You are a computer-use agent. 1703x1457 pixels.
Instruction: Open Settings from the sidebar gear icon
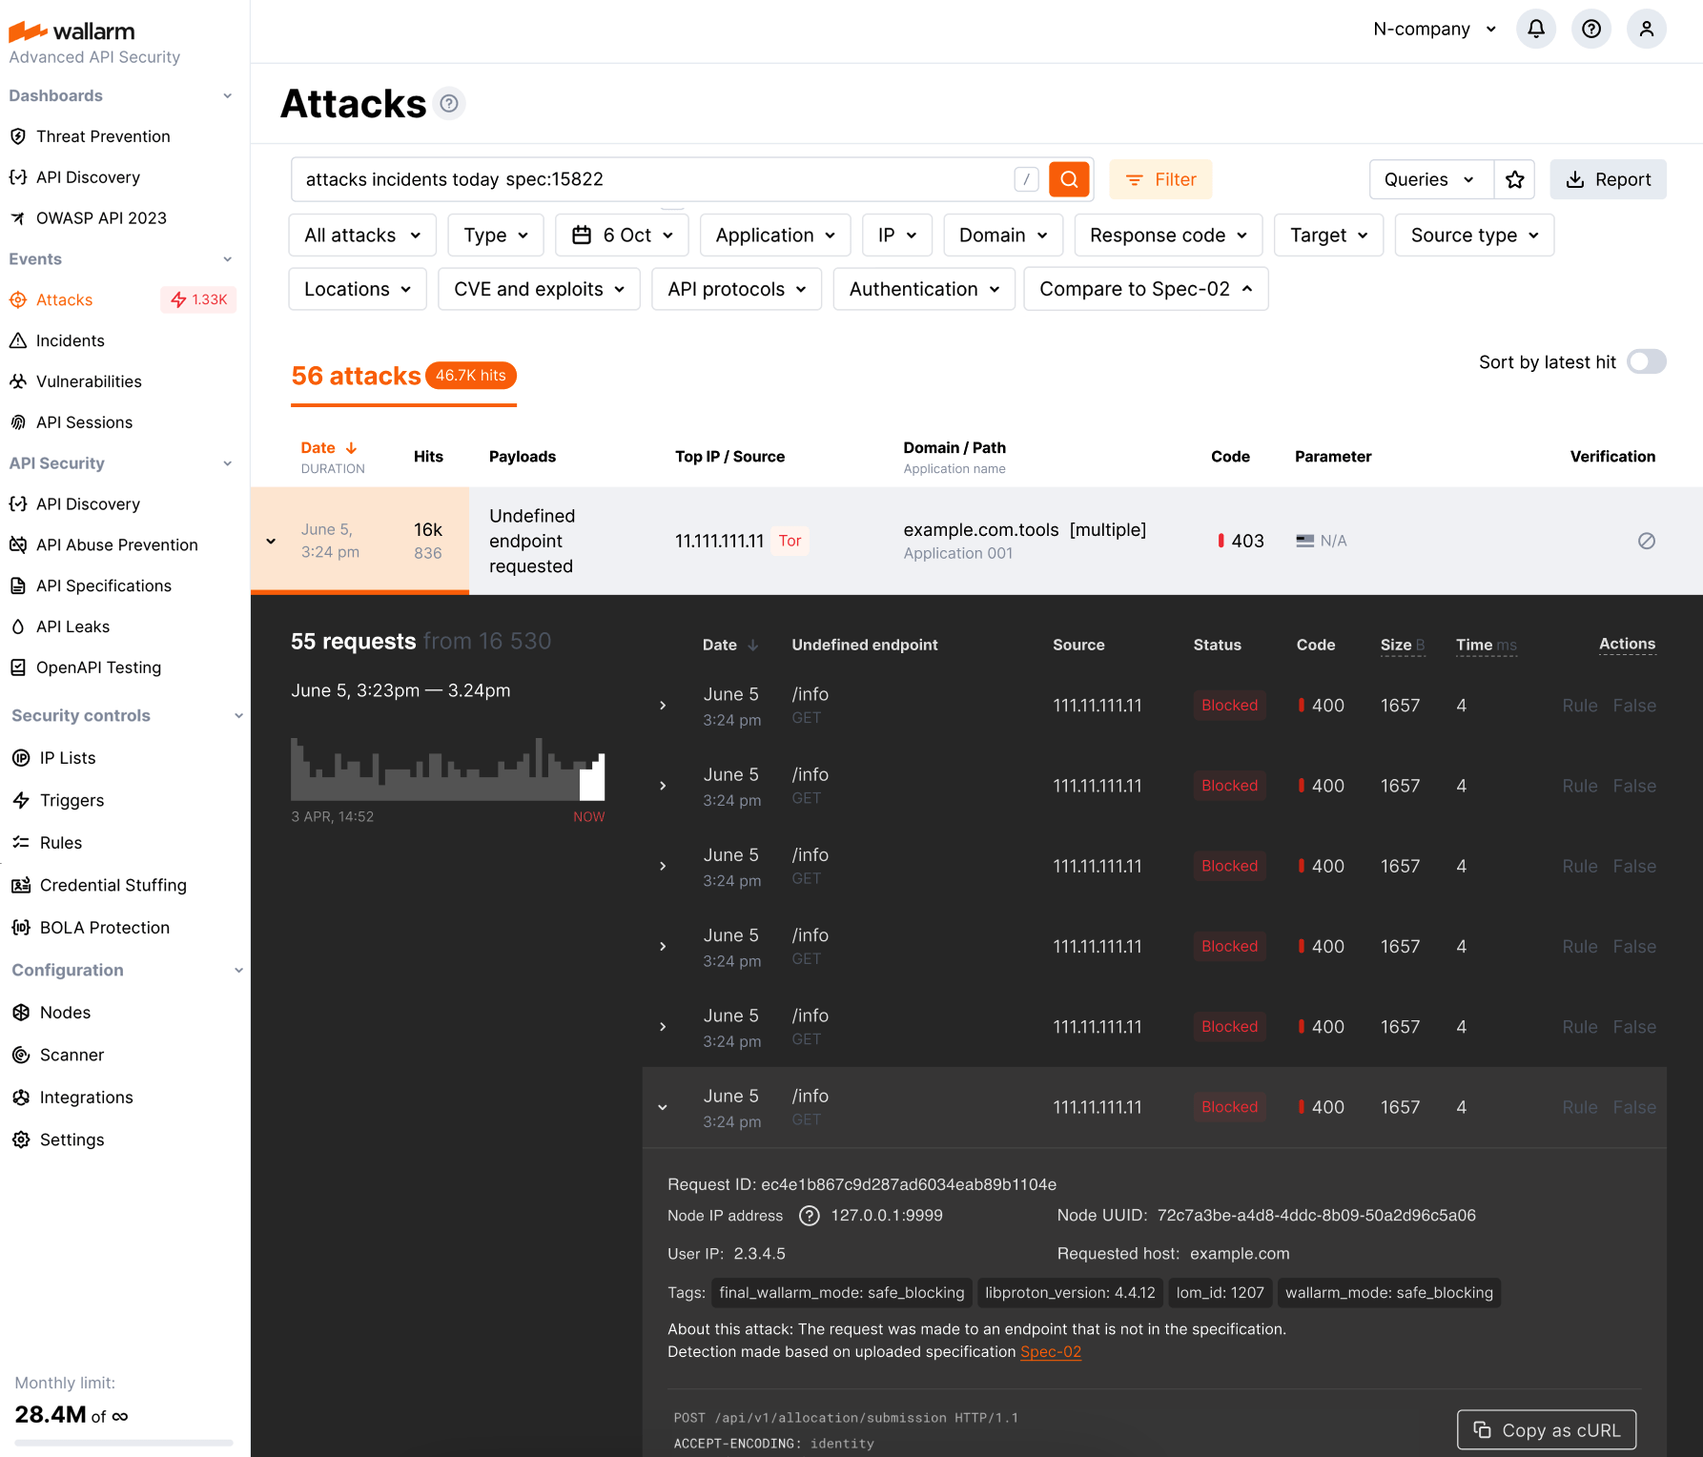tap(21, 1139)
